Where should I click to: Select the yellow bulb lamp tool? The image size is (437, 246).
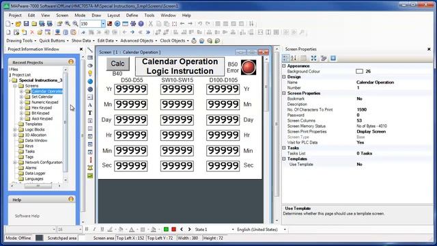point(90,73)
